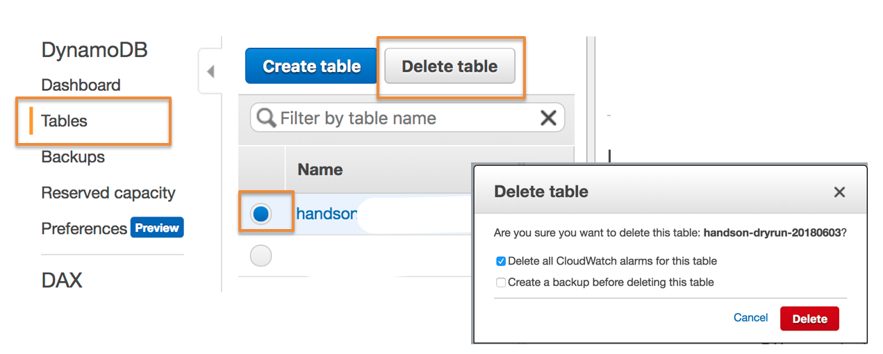Open Tables in the sidebar
The image size is (883, 354).
click(x=64, y=121)
